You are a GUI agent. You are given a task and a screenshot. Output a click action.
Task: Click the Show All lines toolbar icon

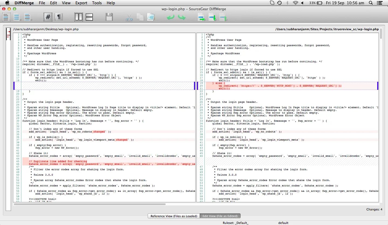point(6,17)
